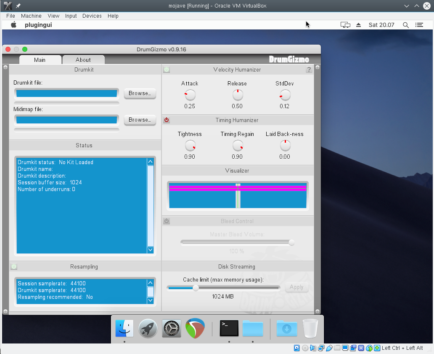
Task: Click the optical disc indicator in VirtualBox status bar
Action: pyautogui.click(x=305, y=348)
